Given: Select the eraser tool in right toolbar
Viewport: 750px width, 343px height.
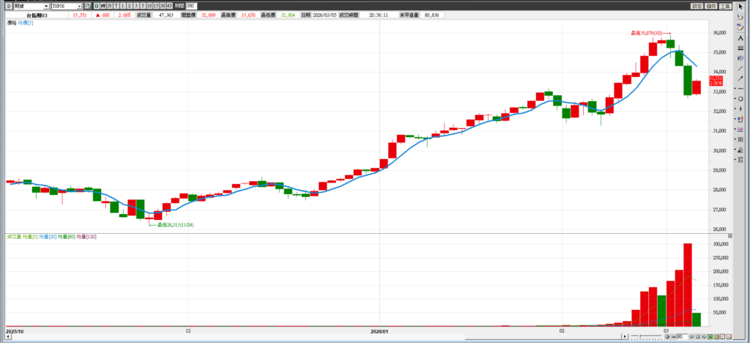Looking at the screenshot, I should [x=740, y=17].
